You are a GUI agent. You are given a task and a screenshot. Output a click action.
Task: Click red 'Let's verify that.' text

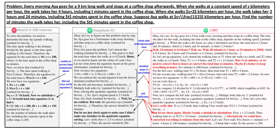coord(163,106)
